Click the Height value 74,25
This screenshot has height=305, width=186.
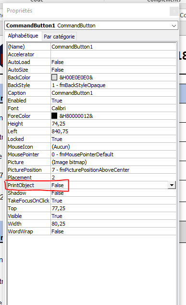[58, 124]
